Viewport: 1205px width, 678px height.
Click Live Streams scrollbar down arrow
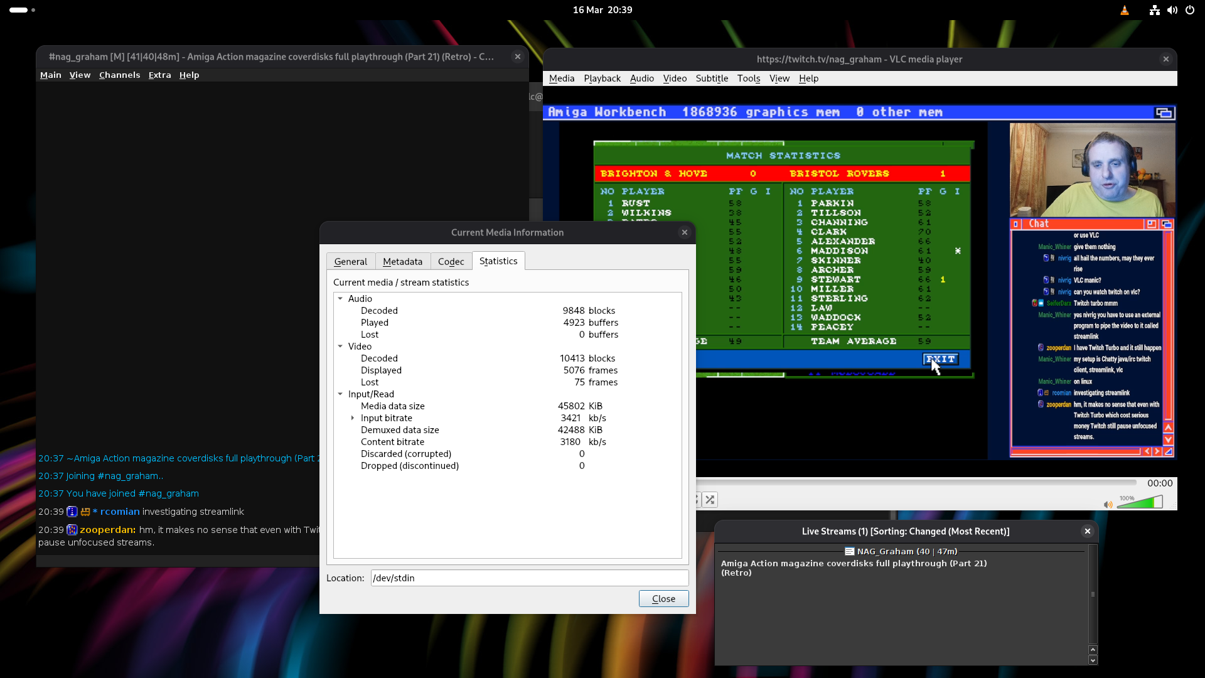pyautogui.click(x=1093, y=660)
